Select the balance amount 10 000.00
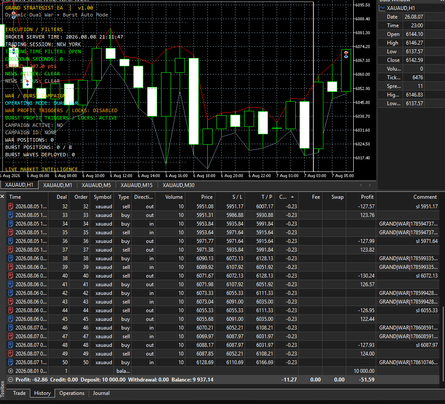The width and height of the screenshot is (445, 404). [364, 371]
